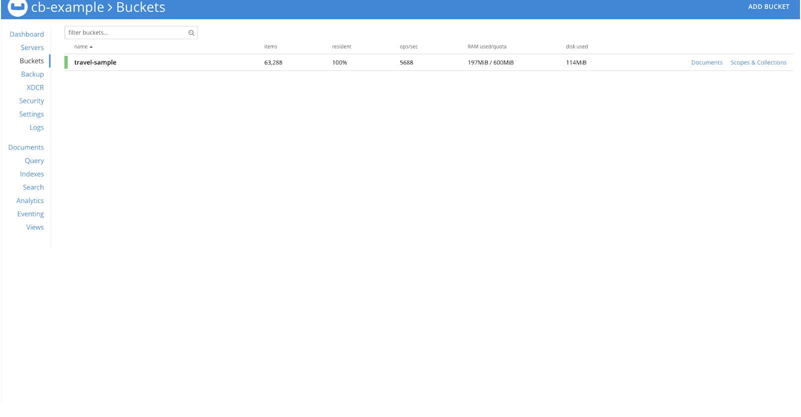801x417 pixels.
Task: Open the Servers page
Action: [32, 48]
